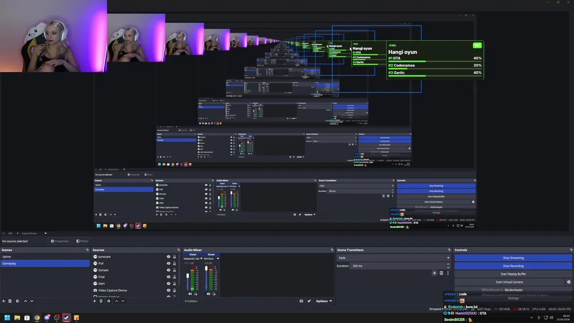The height and width of the screenshot is (323, 574).
Task: Open advanced audio properties gears icon
Action: tap(309, 301)
